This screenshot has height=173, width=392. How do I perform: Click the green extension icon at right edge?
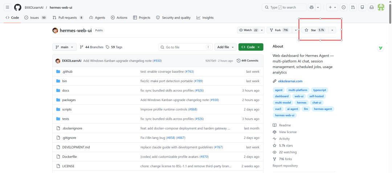pos(380,48)
